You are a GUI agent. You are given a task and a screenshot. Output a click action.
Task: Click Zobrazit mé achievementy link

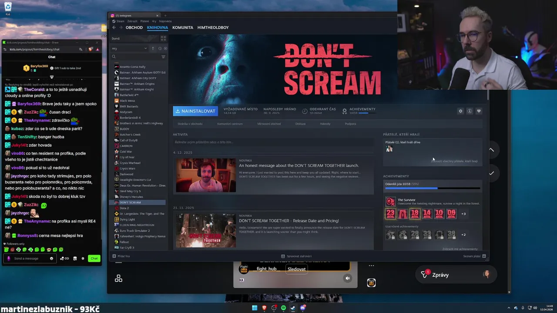point(460,249)
